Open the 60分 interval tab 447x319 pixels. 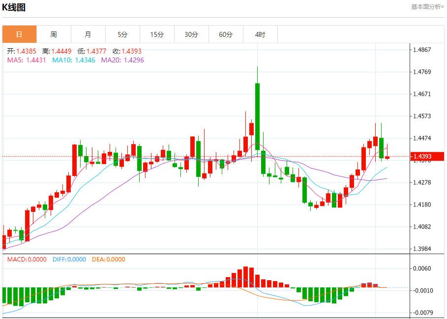point(226,34)
